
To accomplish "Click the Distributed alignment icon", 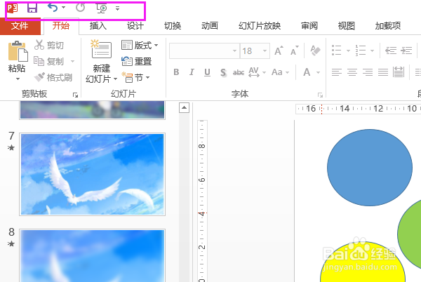I will click(399, 72).
